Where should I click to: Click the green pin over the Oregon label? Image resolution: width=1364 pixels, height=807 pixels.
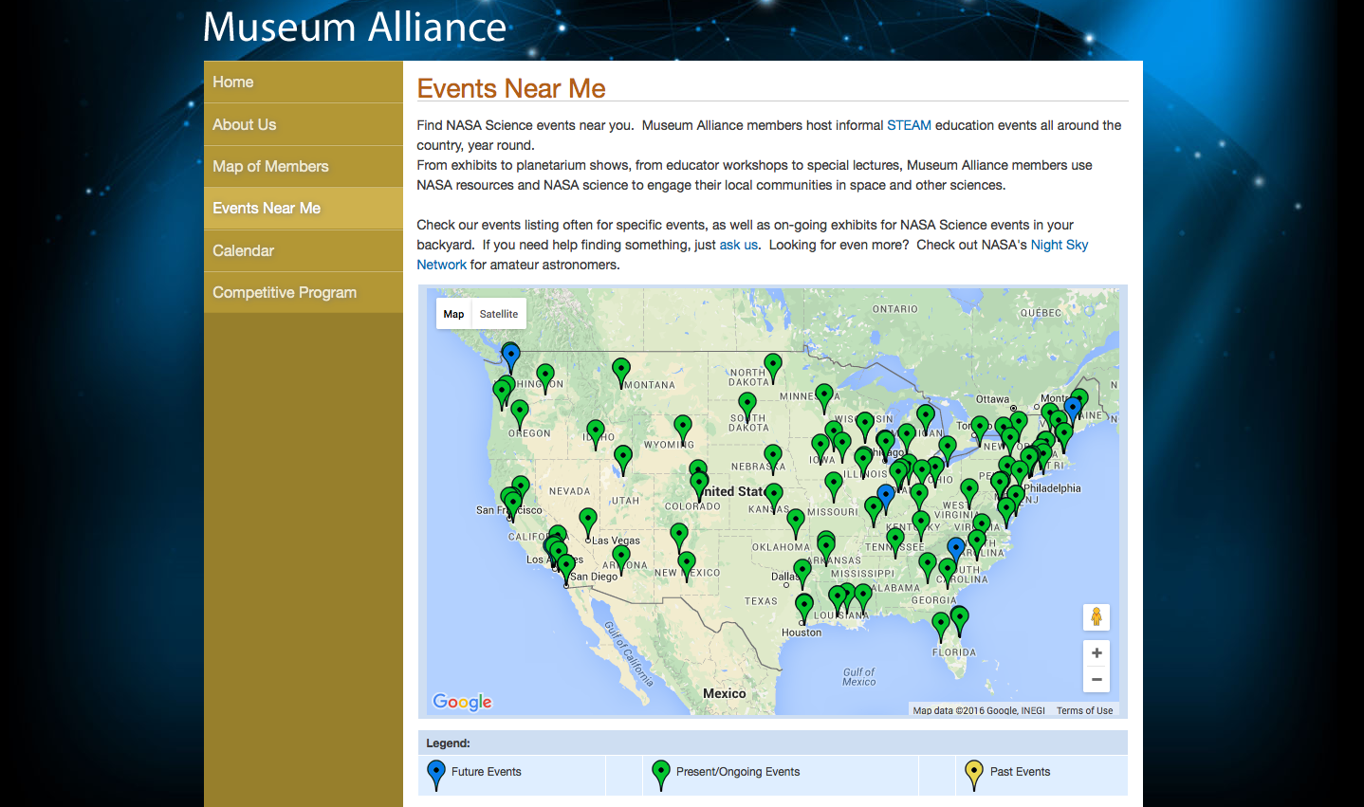[x=520, y=414]
